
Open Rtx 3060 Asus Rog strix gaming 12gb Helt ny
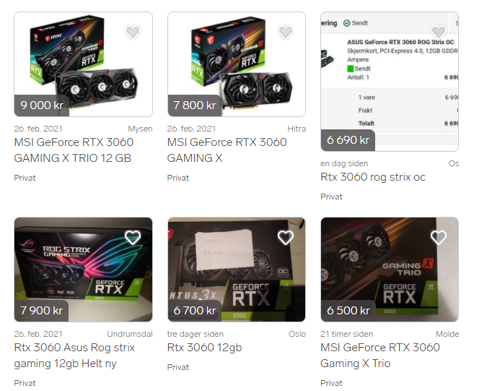(x=74, y=356)
